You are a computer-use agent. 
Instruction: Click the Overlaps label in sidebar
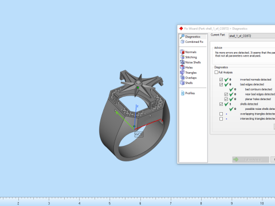[191, 78]
